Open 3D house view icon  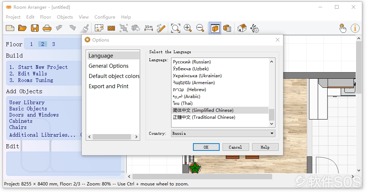[x=242, y=28]
